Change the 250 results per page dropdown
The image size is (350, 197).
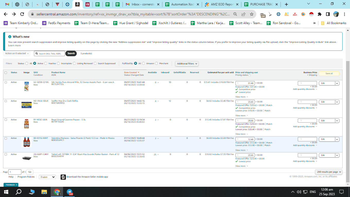(329, 172)
